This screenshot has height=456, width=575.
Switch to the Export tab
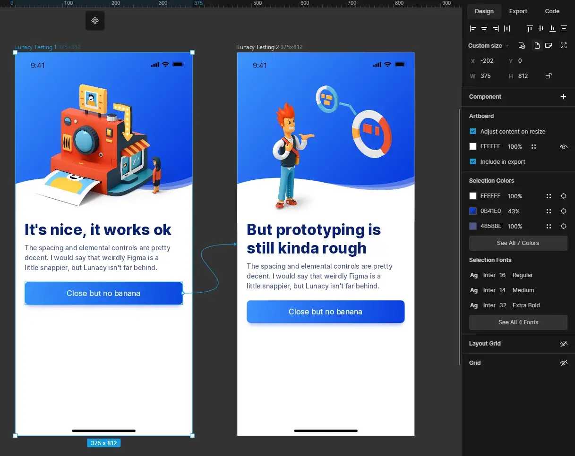[518, 11]
